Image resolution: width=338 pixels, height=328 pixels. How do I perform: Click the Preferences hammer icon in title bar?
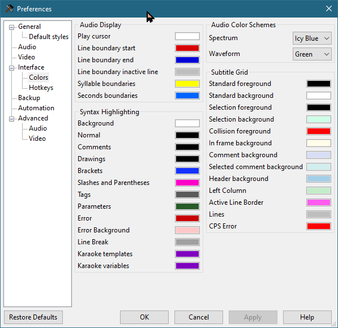click(9, 9)
